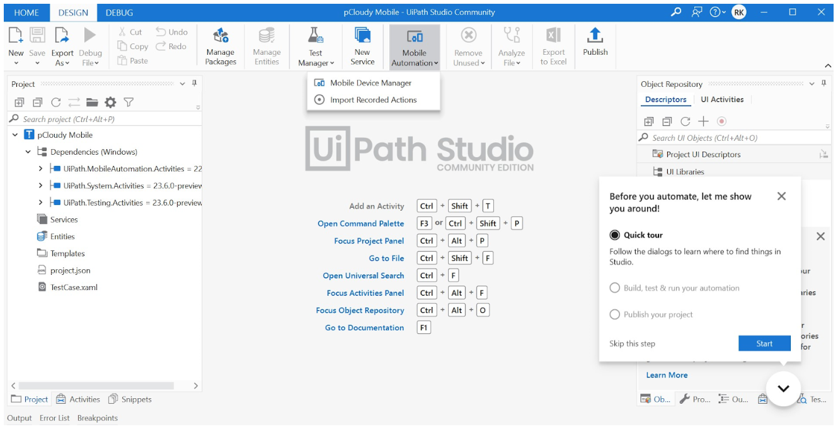The width and height of the screenshot is (838, 429).
Task: Select the Quick tour radio button
Action: coord(615,235)
